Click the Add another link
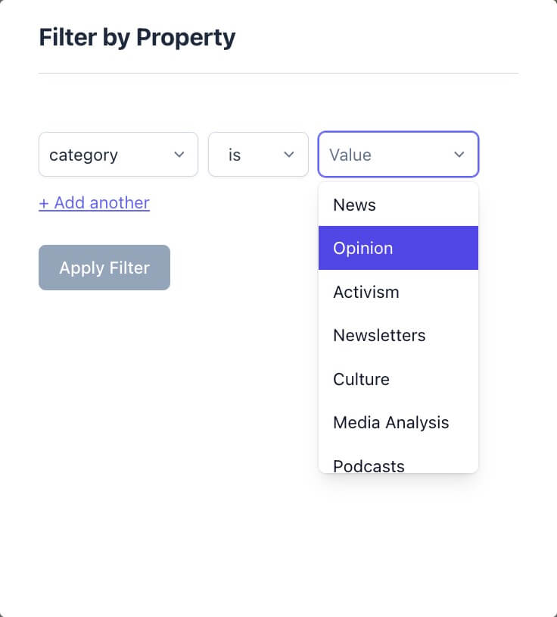Image resolution: width=557 pixels, height=617 pixels. coord(94,202)
